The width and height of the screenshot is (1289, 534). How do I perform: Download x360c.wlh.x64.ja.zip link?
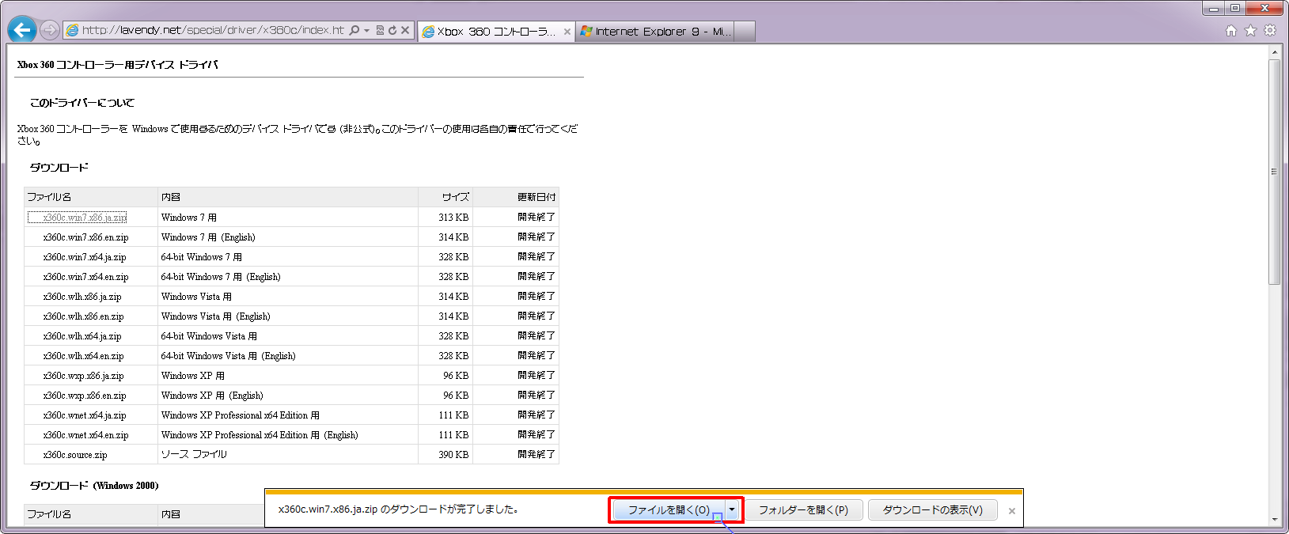click(82, 336)
